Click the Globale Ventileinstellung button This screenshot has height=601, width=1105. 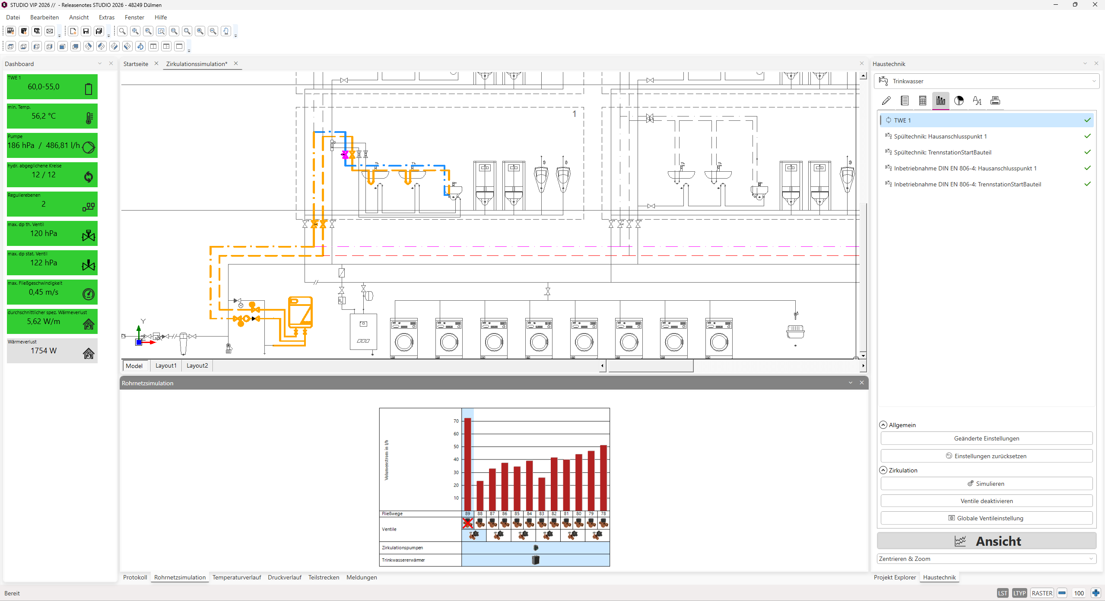tap(987, 518)
